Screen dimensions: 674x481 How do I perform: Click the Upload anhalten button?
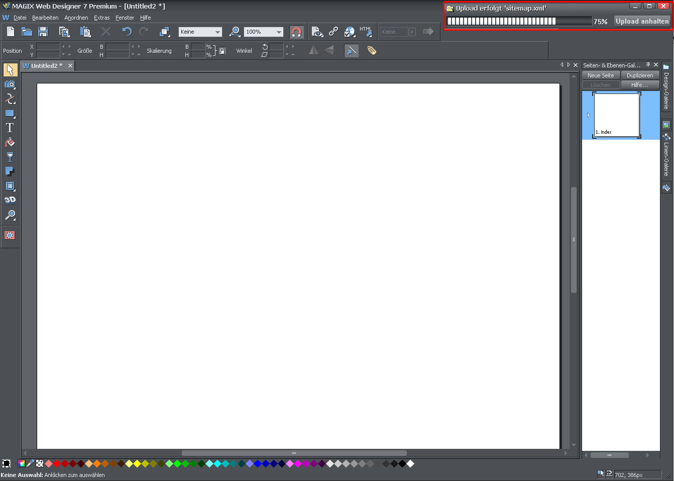tap(642, 21)
